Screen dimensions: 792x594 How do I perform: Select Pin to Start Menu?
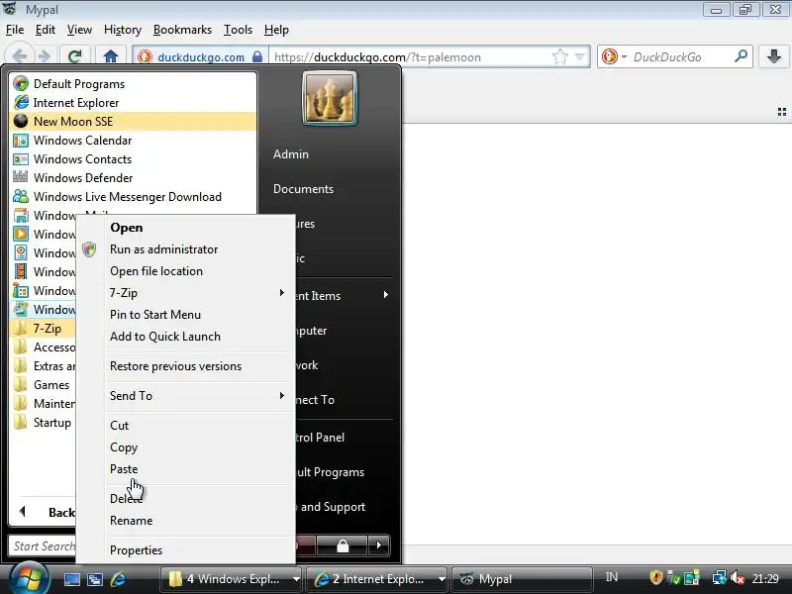point(200,315)
